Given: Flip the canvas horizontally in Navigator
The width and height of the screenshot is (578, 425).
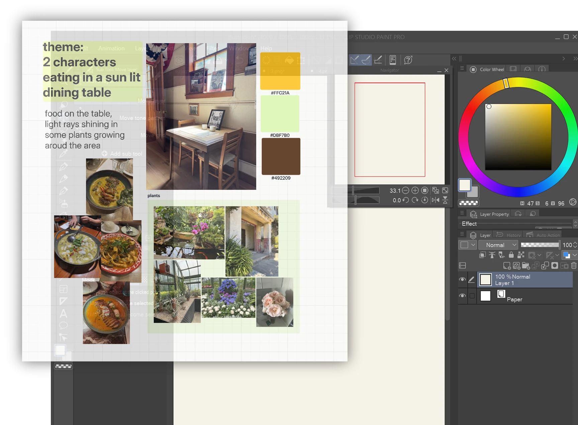Looking at the screenshot, I should point(435,200).
